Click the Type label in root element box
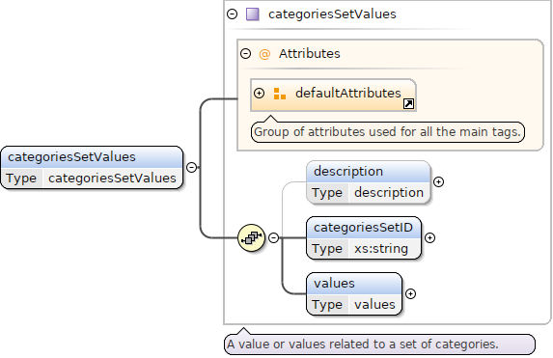Screen dimensions: 553x358 pos(21,179)
